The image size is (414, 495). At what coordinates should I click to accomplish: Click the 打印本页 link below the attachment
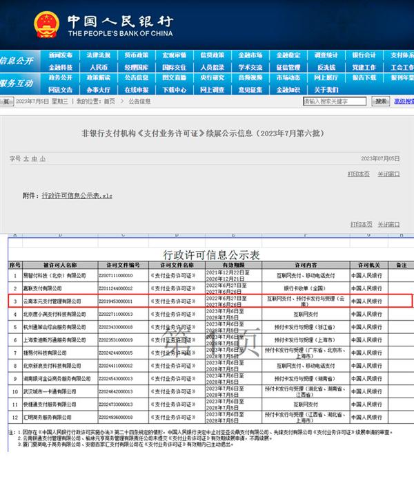[x=362, y=224]
